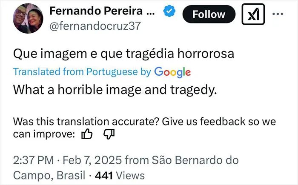Open the three-dot more options menu

(x=278, y=14)
